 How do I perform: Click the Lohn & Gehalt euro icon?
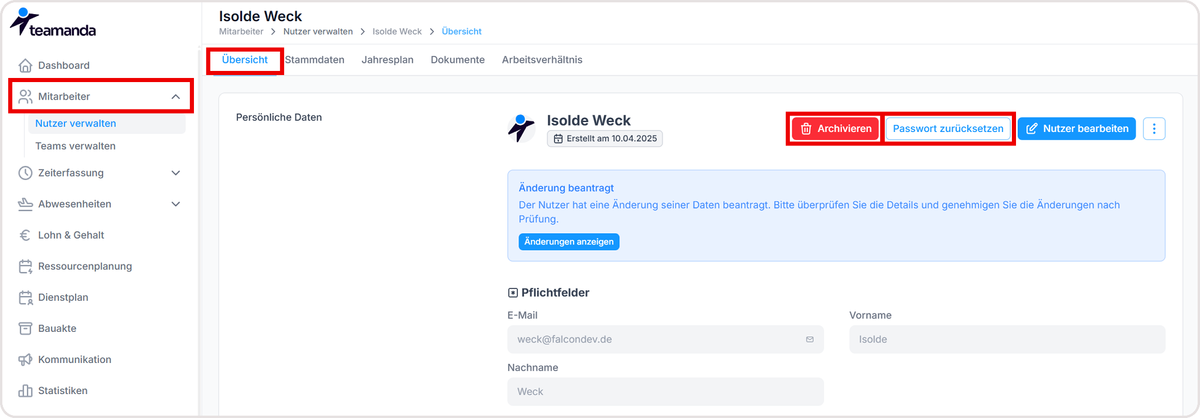point(25,235)
